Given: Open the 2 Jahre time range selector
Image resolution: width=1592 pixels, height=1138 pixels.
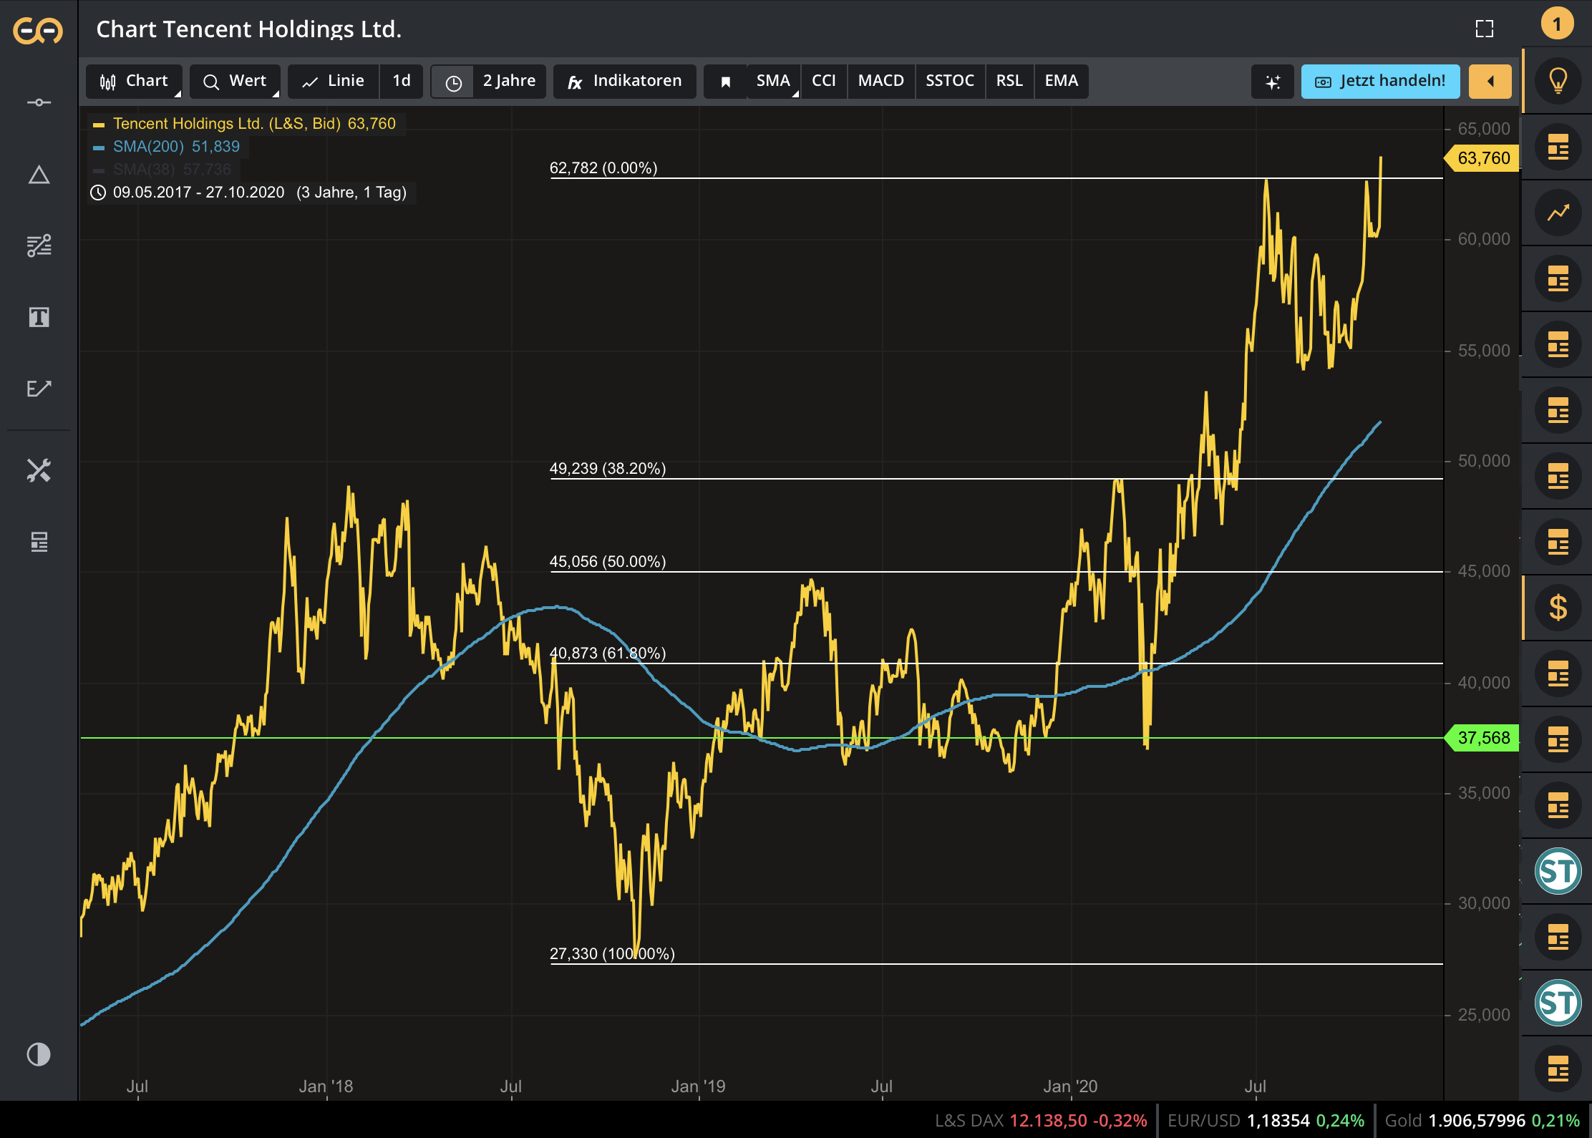Looking at the screenshot, I should 508,81.
